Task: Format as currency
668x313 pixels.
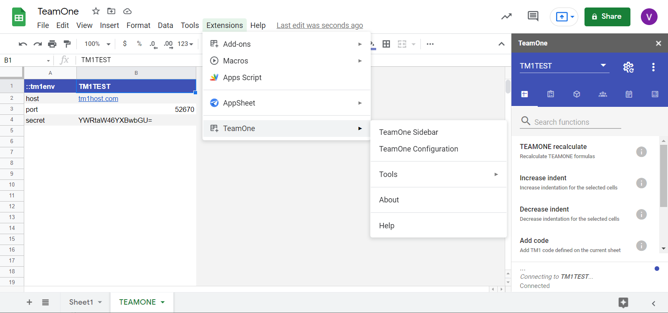Action: 125,43
